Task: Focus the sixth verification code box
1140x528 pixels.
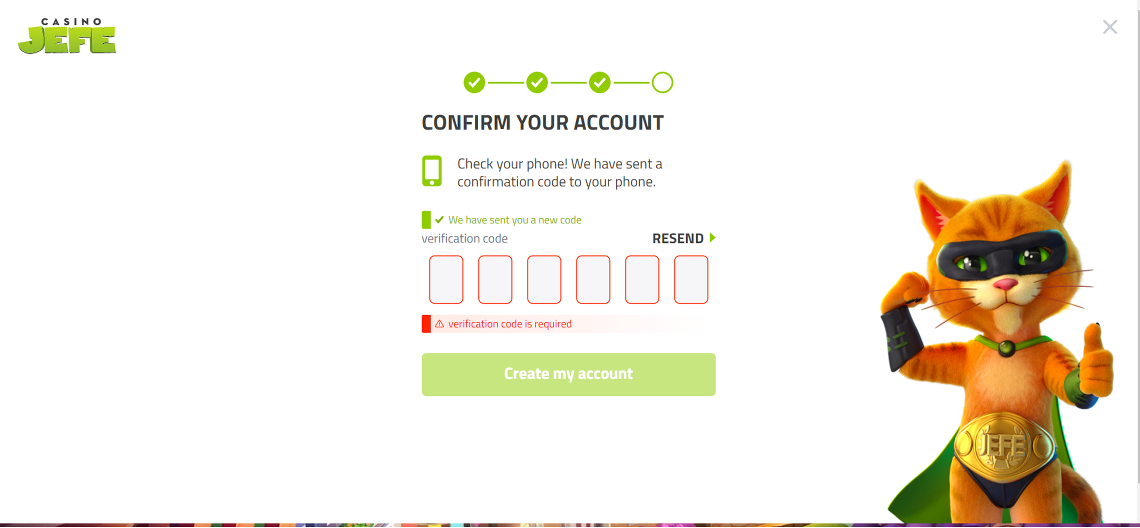Action: (691, 279)
